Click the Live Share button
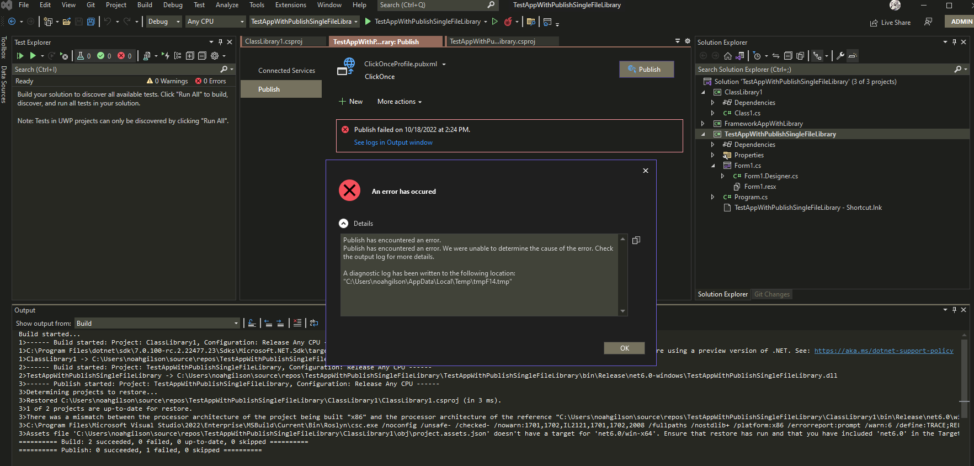Screen dimensions: 974x466 890,23
